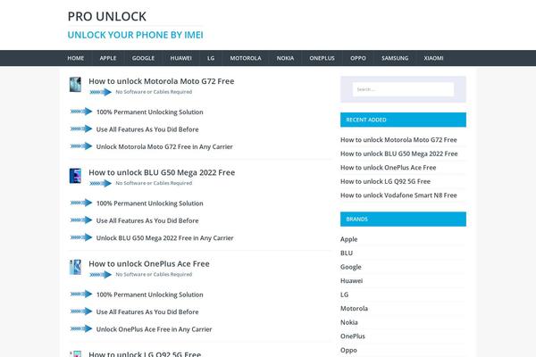
Task: Open article heading How to unlock LG Q92 5G Free
Action: [145, 354]
